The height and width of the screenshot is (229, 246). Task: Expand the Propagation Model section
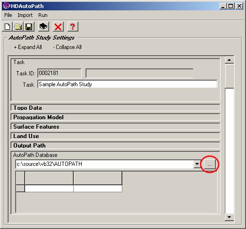115,117
